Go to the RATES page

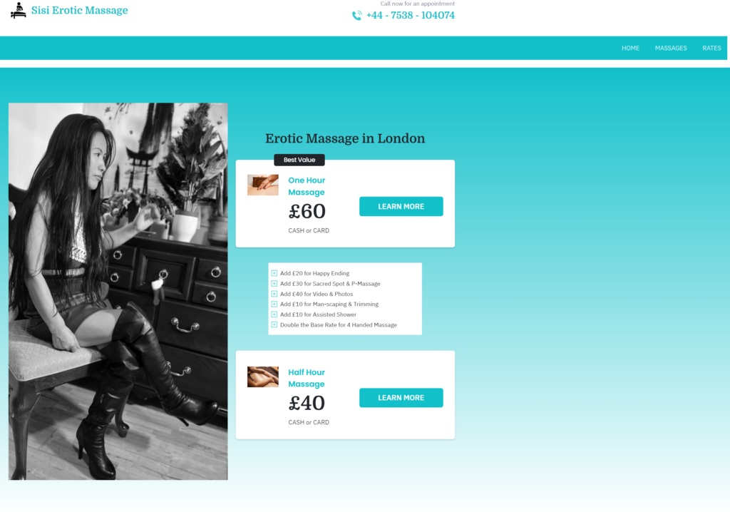(711, 48)
